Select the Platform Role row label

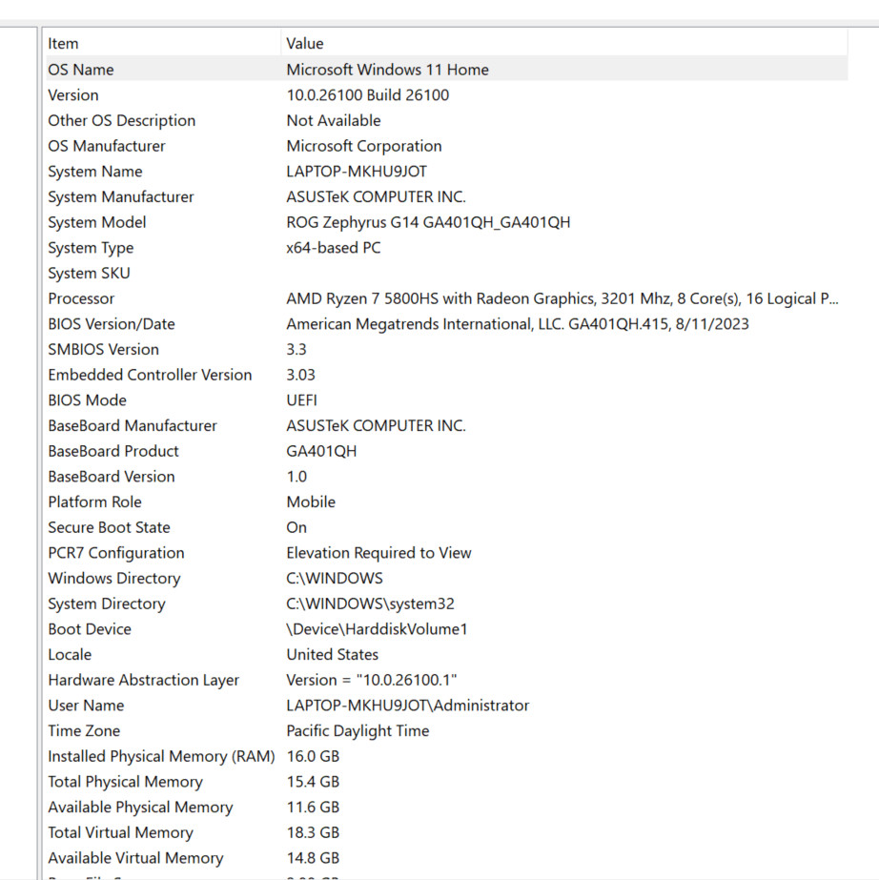94,501
